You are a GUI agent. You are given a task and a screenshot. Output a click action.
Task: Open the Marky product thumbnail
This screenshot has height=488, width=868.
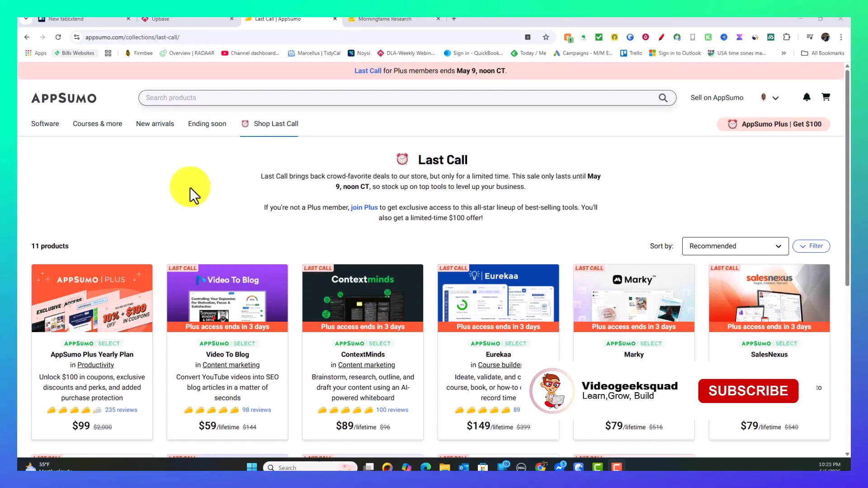(634, 298)
